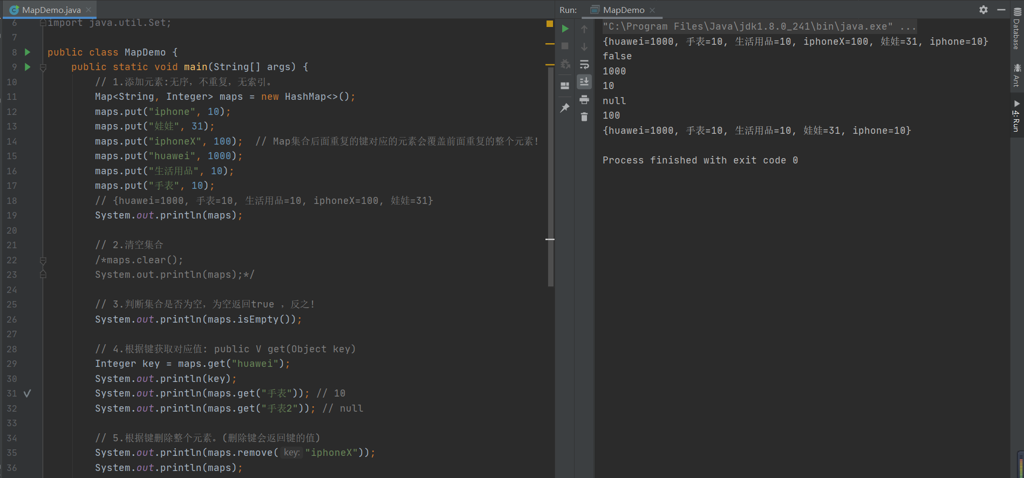Click the restore layout icon

(x=565, y=86)
